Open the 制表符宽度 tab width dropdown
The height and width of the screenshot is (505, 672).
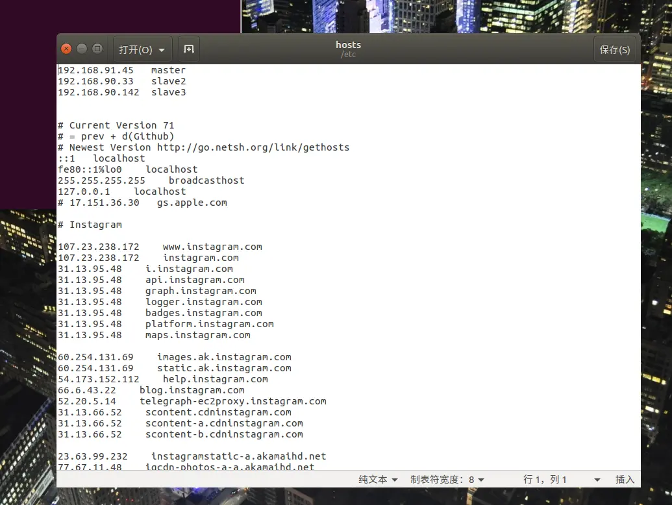[447, 479]
